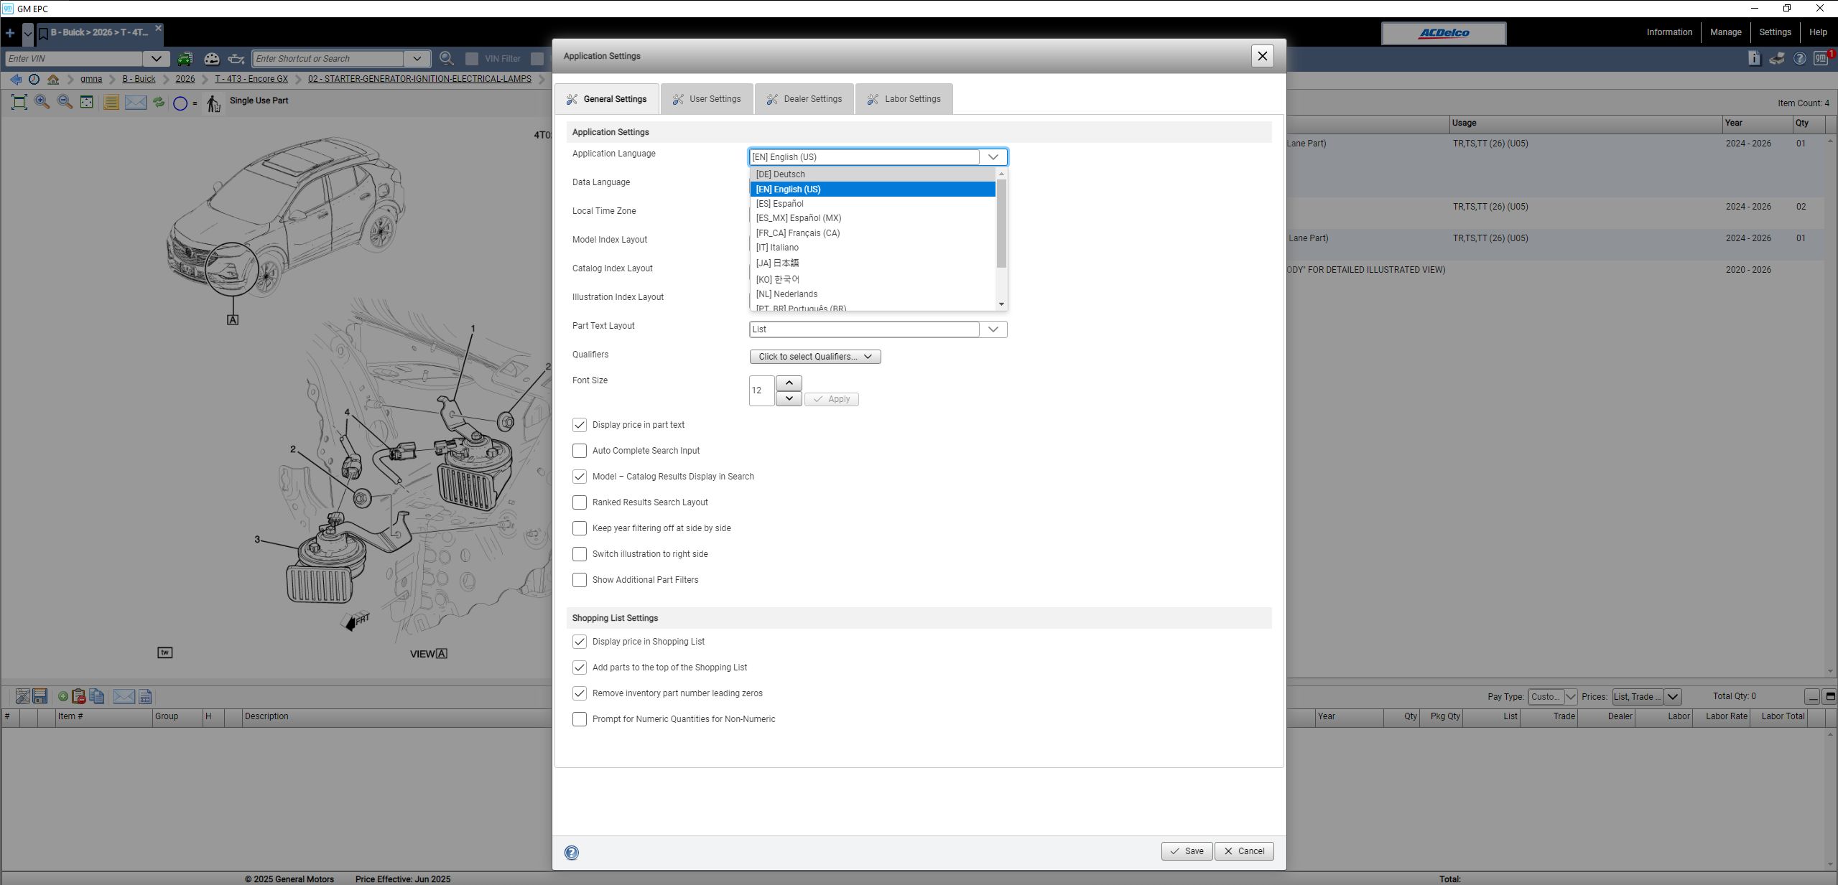Select [FR_CA] Français (CA) from the language list
Image resolution: width=1838 pixels, height=885 pixels.
(x=797, y=233)
